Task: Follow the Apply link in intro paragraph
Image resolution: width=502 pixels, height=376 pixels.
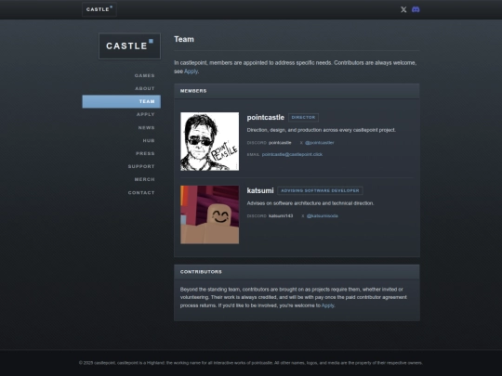Action: pos(191,71)
